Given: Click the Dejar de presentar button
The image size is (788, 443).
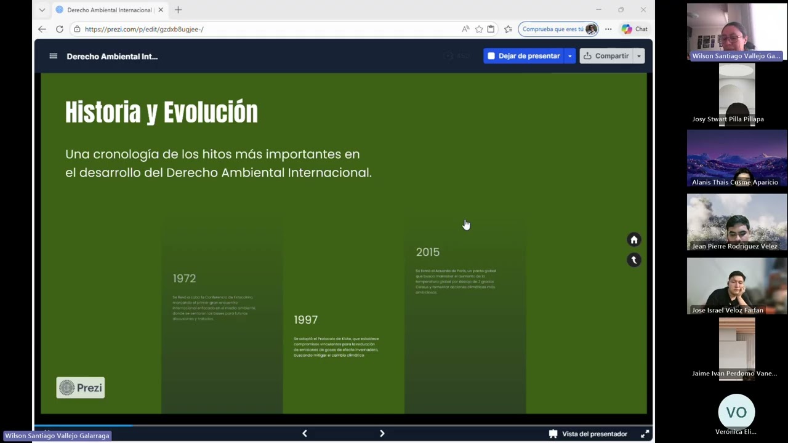Looking at the screenshot, I should 524,56.
